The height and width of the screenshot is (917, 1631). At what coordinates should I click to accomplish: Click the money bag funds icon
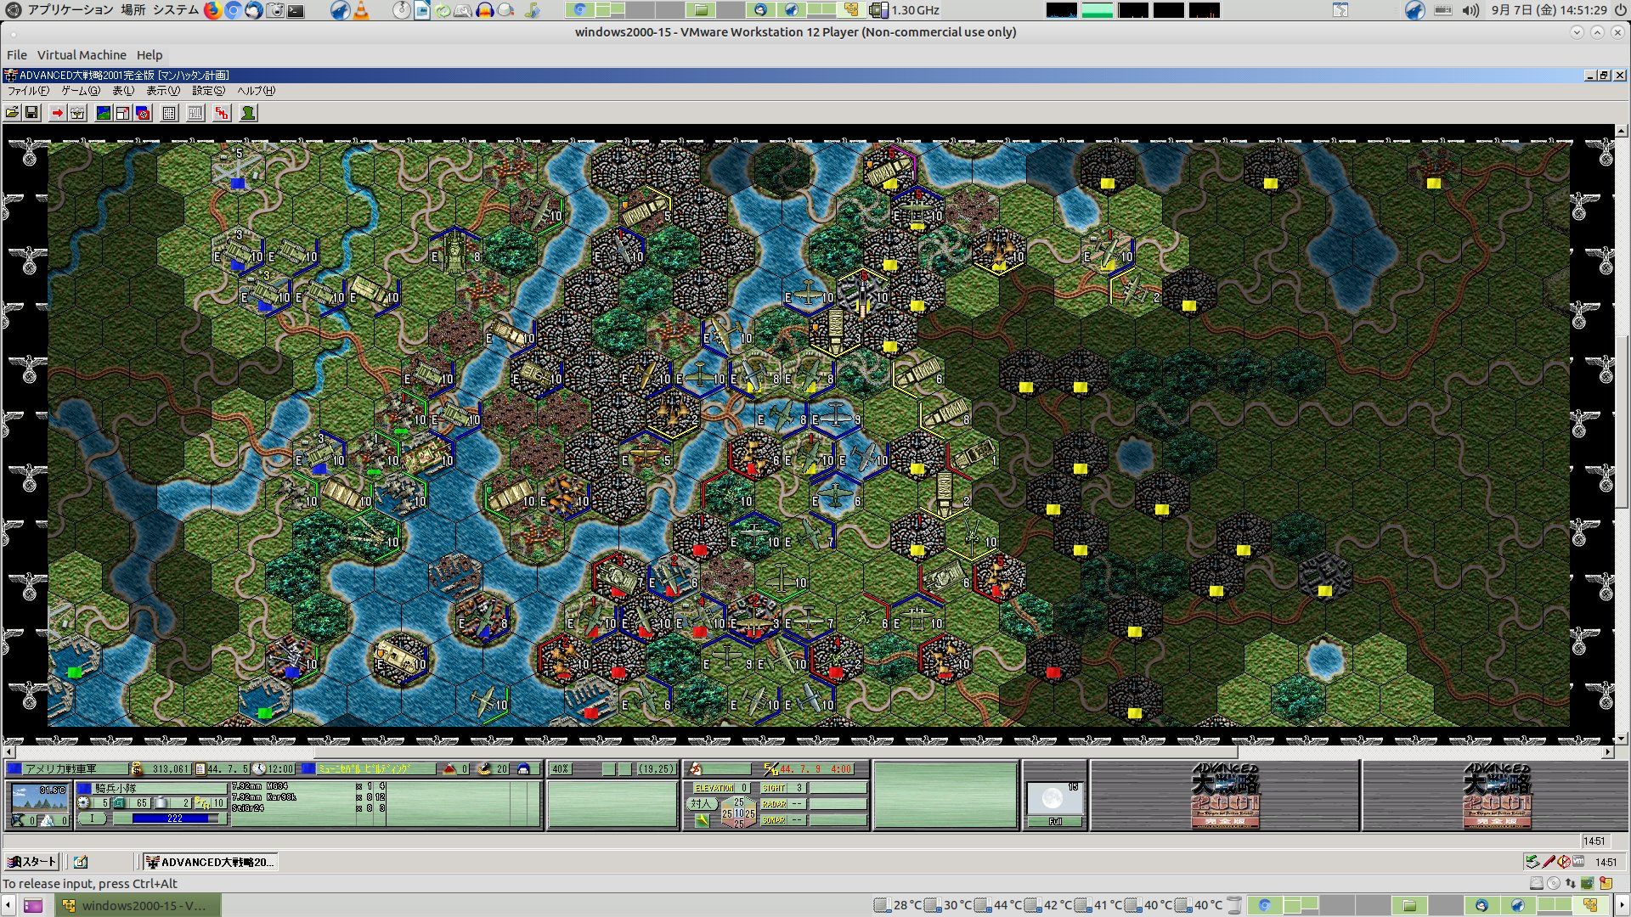click(137, 769)
